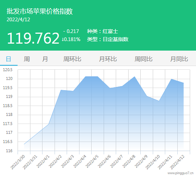196x176 pixels.
Task: Click the 种类：红富士 label
Action: click(x=103, y=31)
